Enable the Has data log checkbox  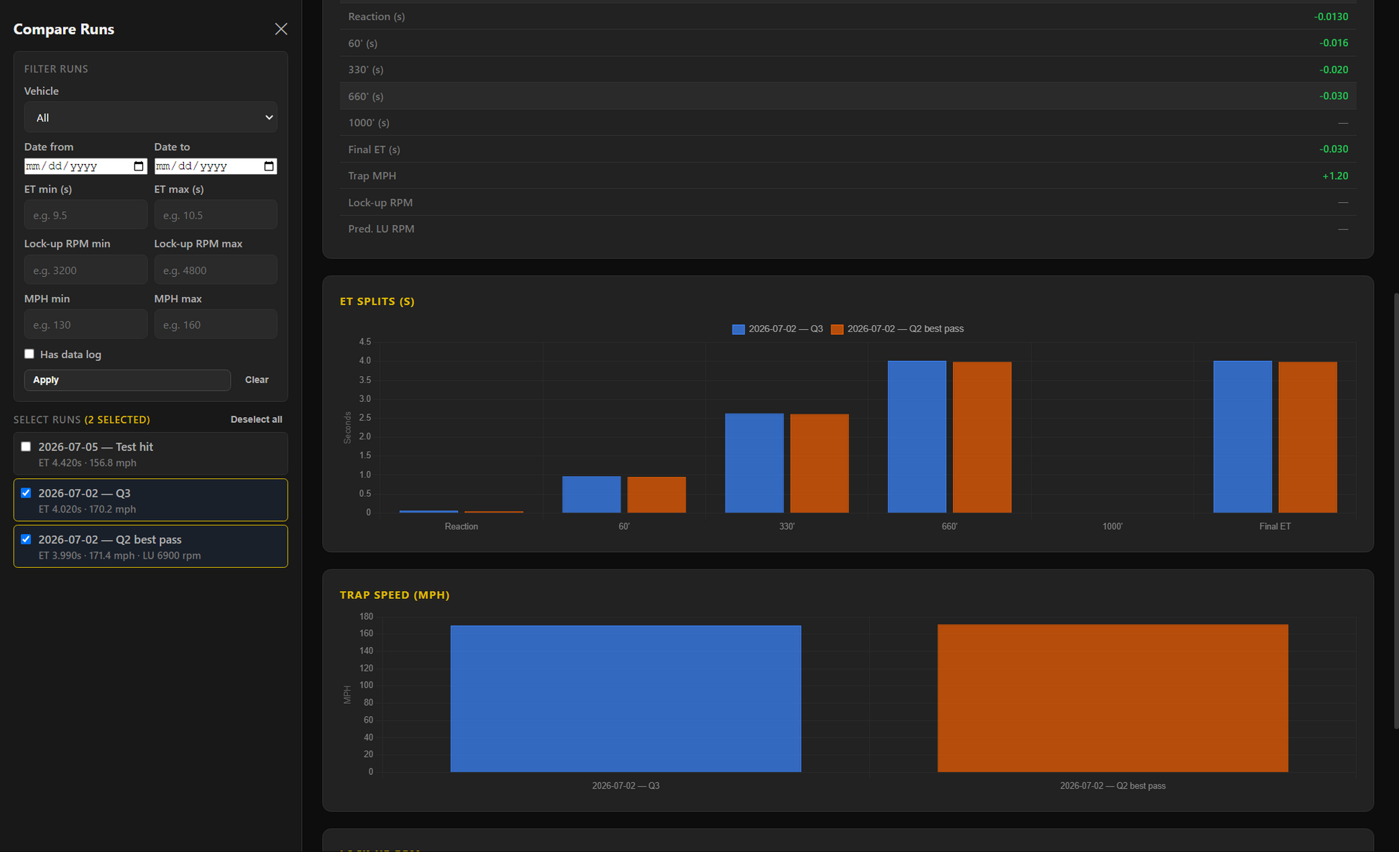pyautogui.click(x=29, y=354)
